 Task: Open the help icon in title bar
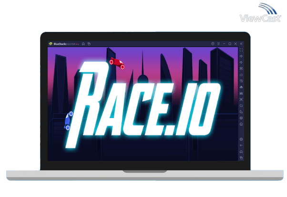(213, 44)
